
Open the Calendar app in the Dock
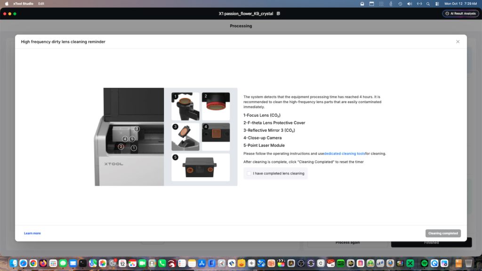click(x=122, y=263)
